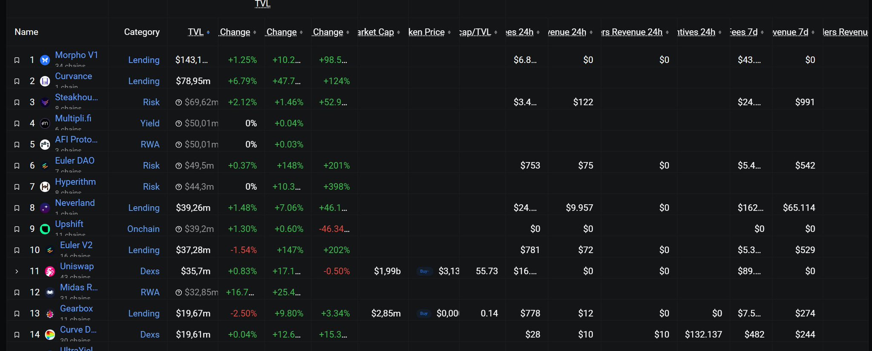Click the Gearbox protocol logo
872x351 pixels.
(50, 314)
